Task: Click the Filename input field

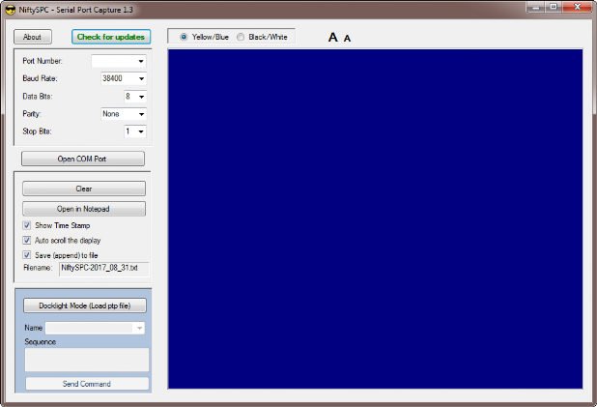Action: (x=104, y=269)
